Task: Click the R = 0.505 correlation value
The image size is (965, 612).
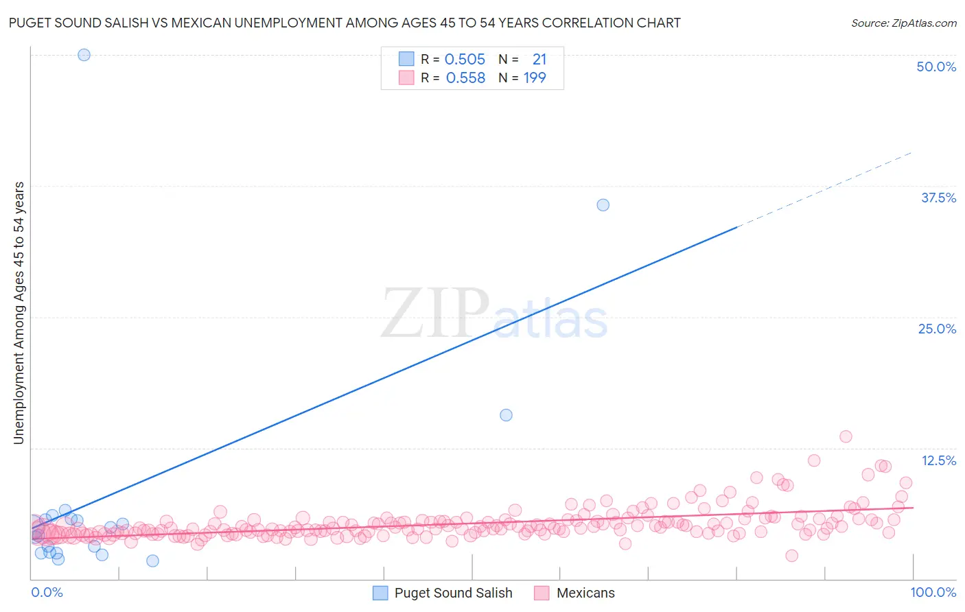Action: [453, 59]
